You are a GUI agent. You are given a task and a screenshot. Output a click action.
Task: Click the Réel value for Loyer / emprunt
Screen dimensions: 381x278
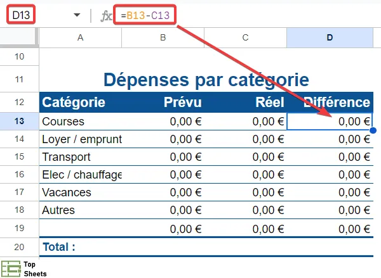(x=245, y=139)
